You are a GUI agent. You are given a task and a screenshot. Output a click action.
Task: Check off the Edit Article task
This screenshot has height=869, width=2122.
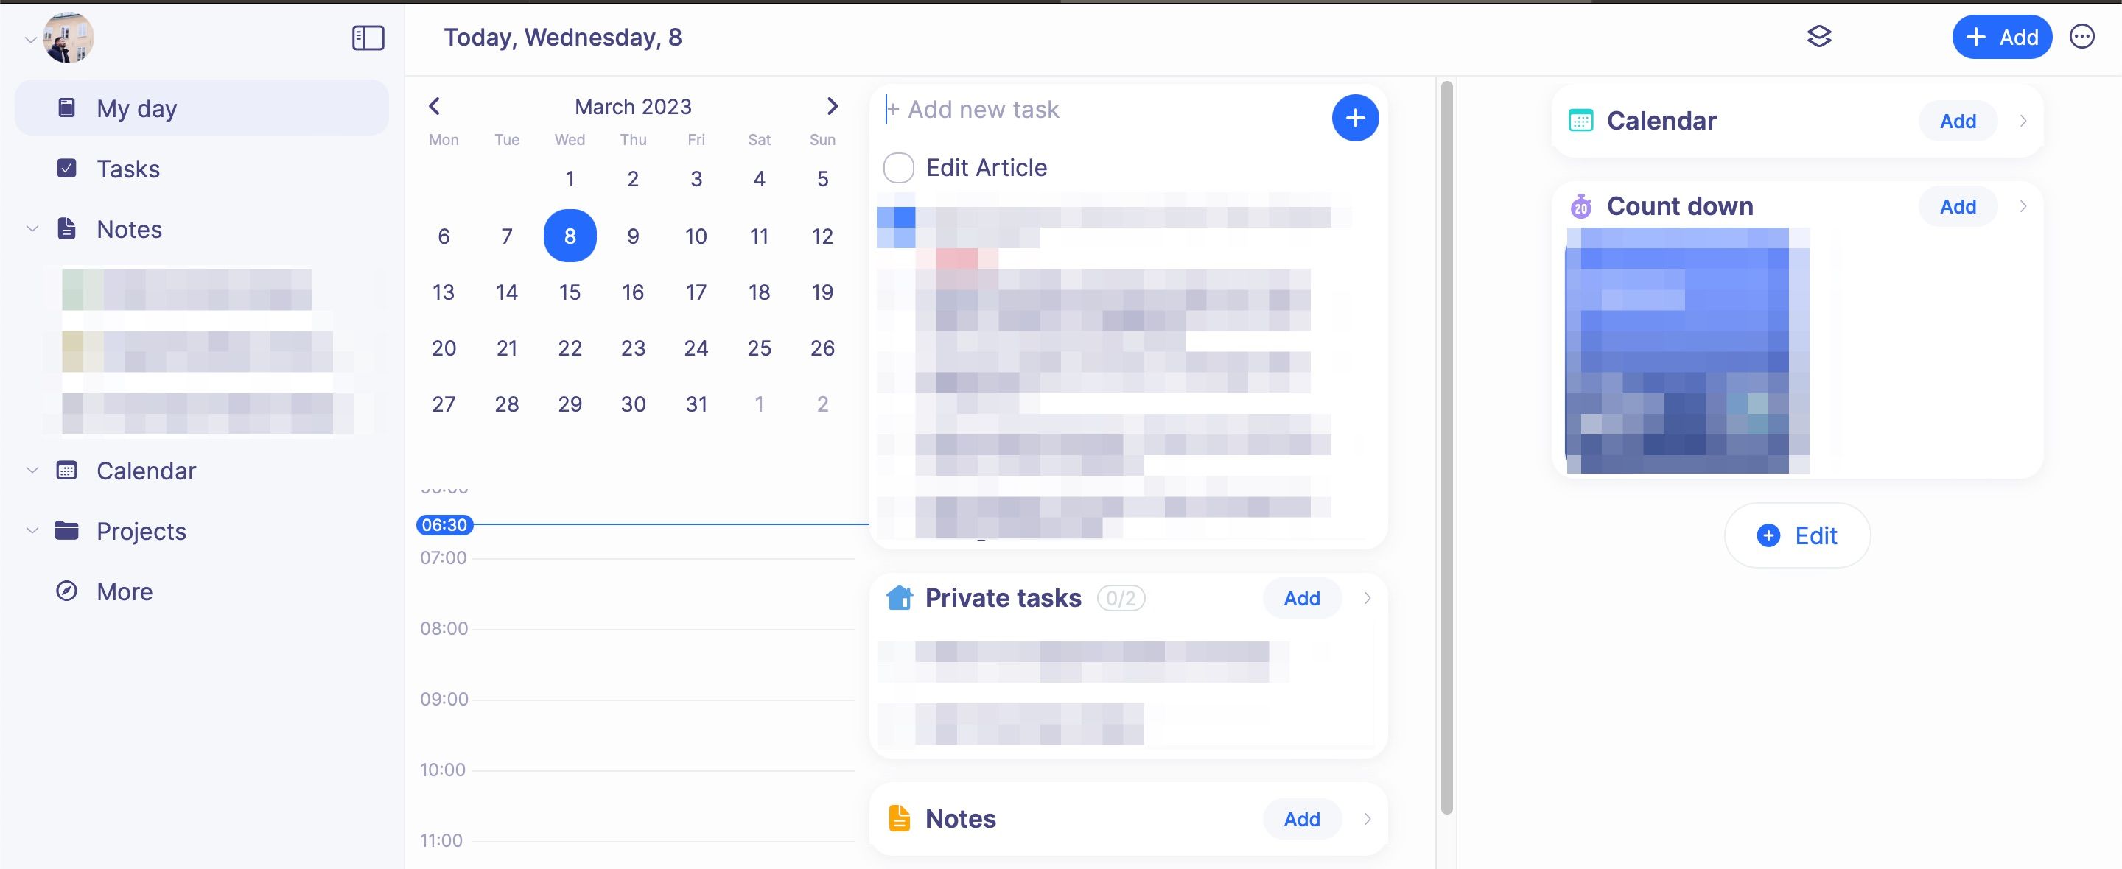click(898, 168)
